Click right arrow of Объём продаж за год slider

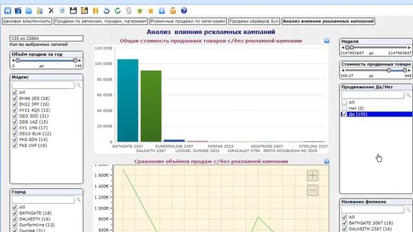click(79, 61)
